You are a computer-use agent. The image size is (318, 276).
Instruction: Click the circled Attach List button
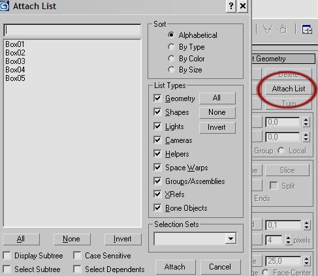tap(289, 89)
